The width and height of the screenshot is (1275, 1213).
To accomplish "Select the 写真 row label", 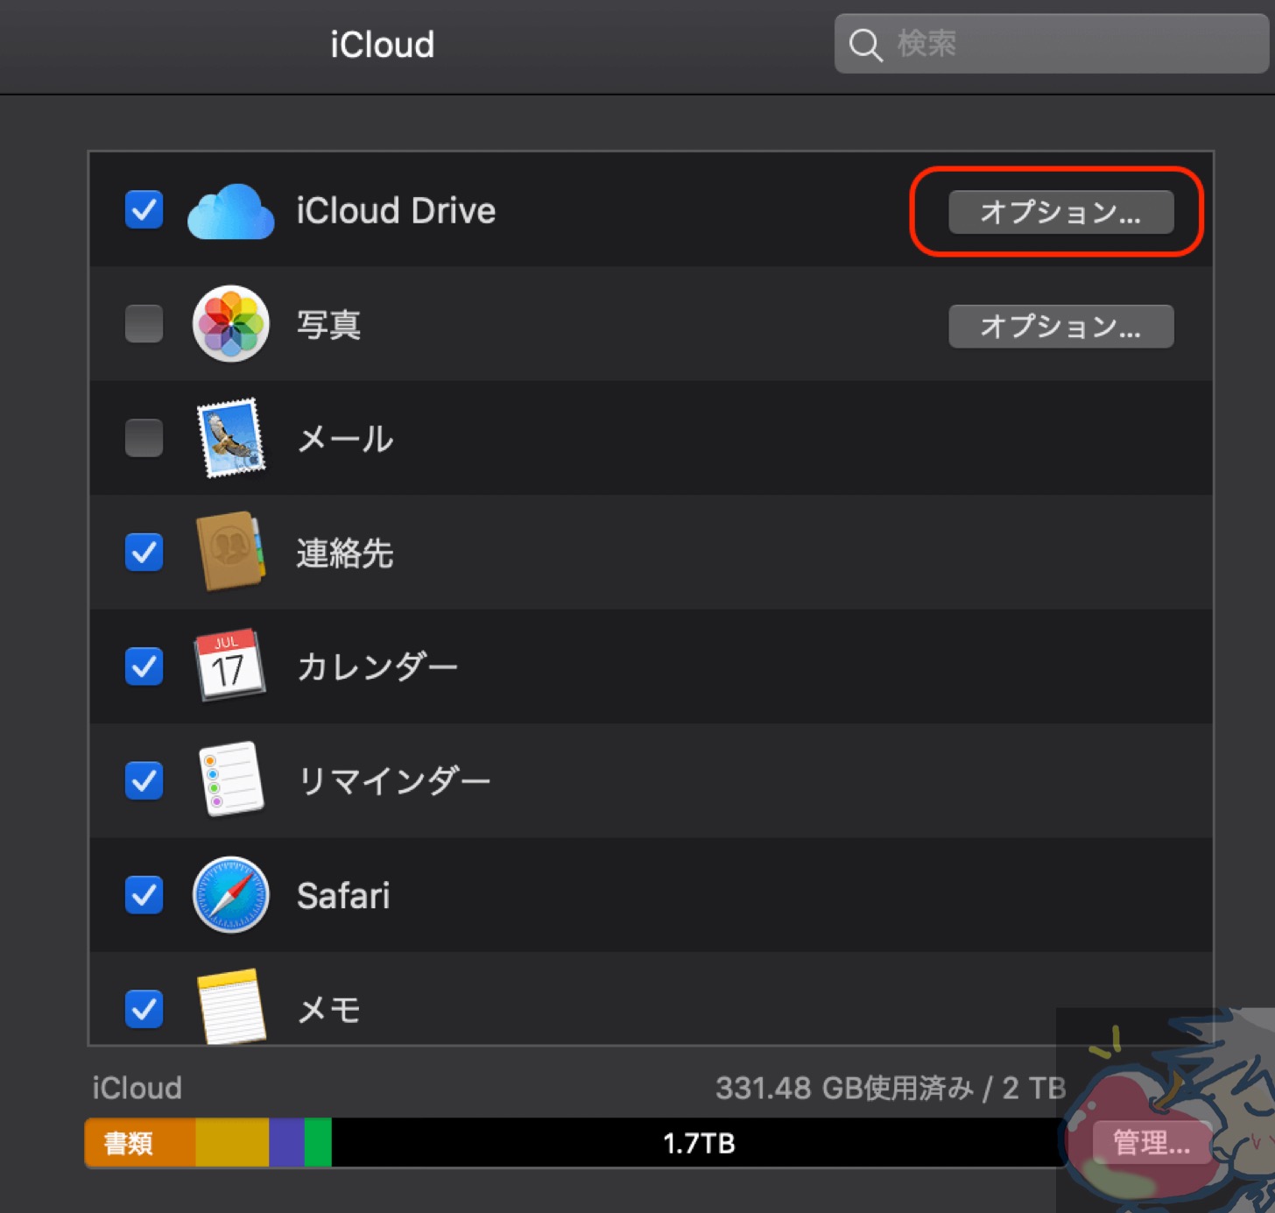I will click(x=328, y=325).
